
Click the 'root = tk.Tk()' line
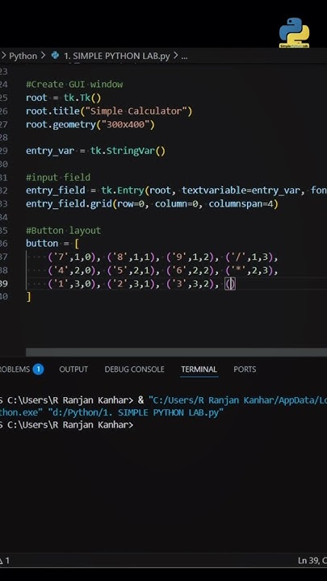click(x=64, y=98)
